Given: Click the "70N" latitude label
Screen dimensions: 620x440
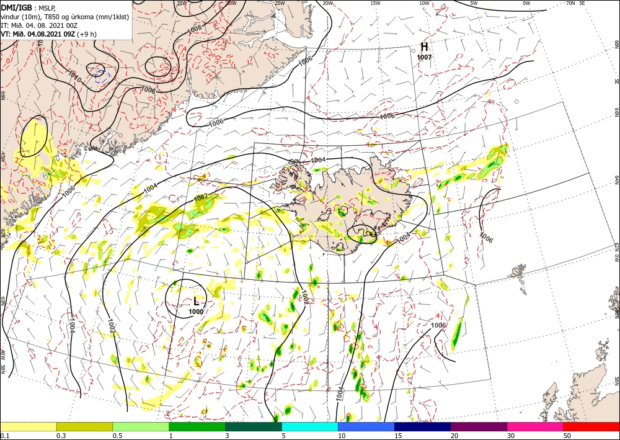Looking at the screenshot, I should coord(570,3).
